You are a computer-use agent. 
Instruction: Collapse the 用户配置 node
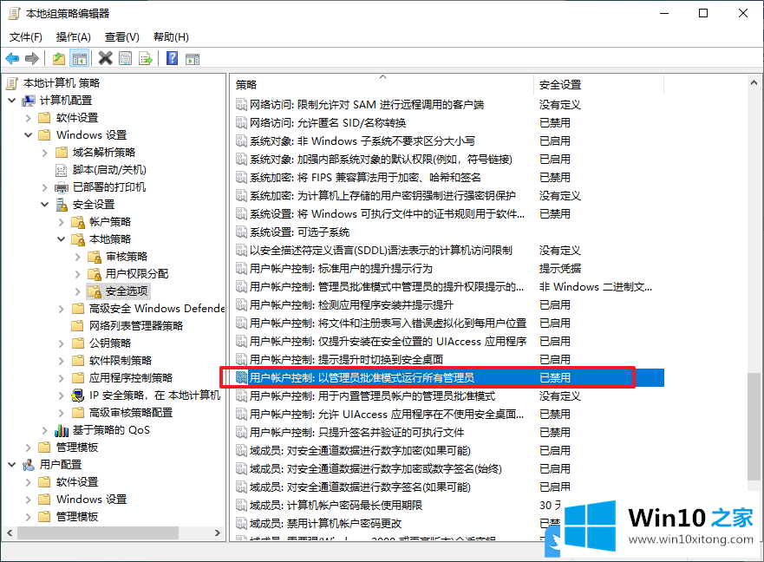coord(11,465)
